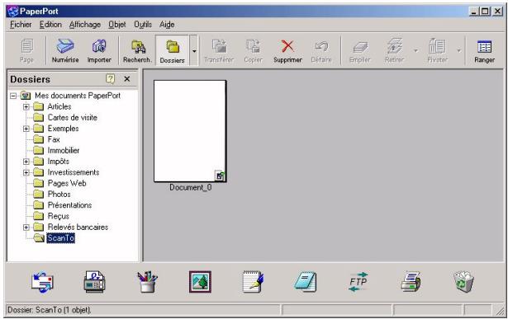Screen dimensions: 508x319
Task: Start scanning with the Numérise button
Action: 65,50
